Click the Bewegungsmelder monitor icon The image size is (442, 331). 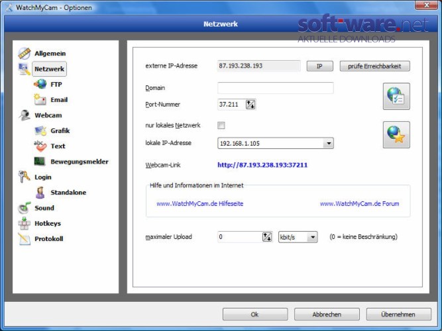[x=40, y=161]
